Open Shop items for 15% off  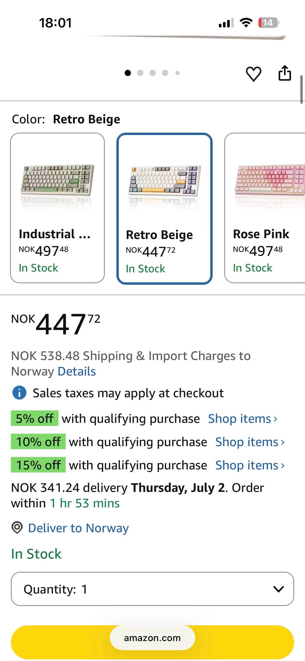tap(250, 465)
